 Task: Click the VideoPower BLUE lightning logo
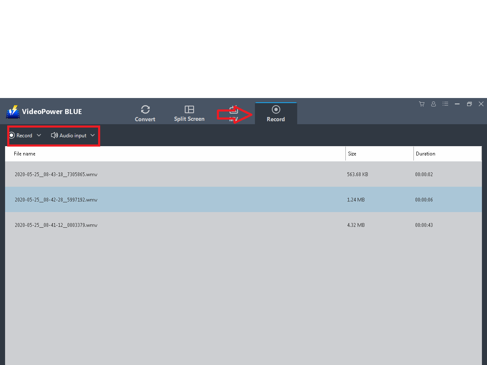coord(13,112)
